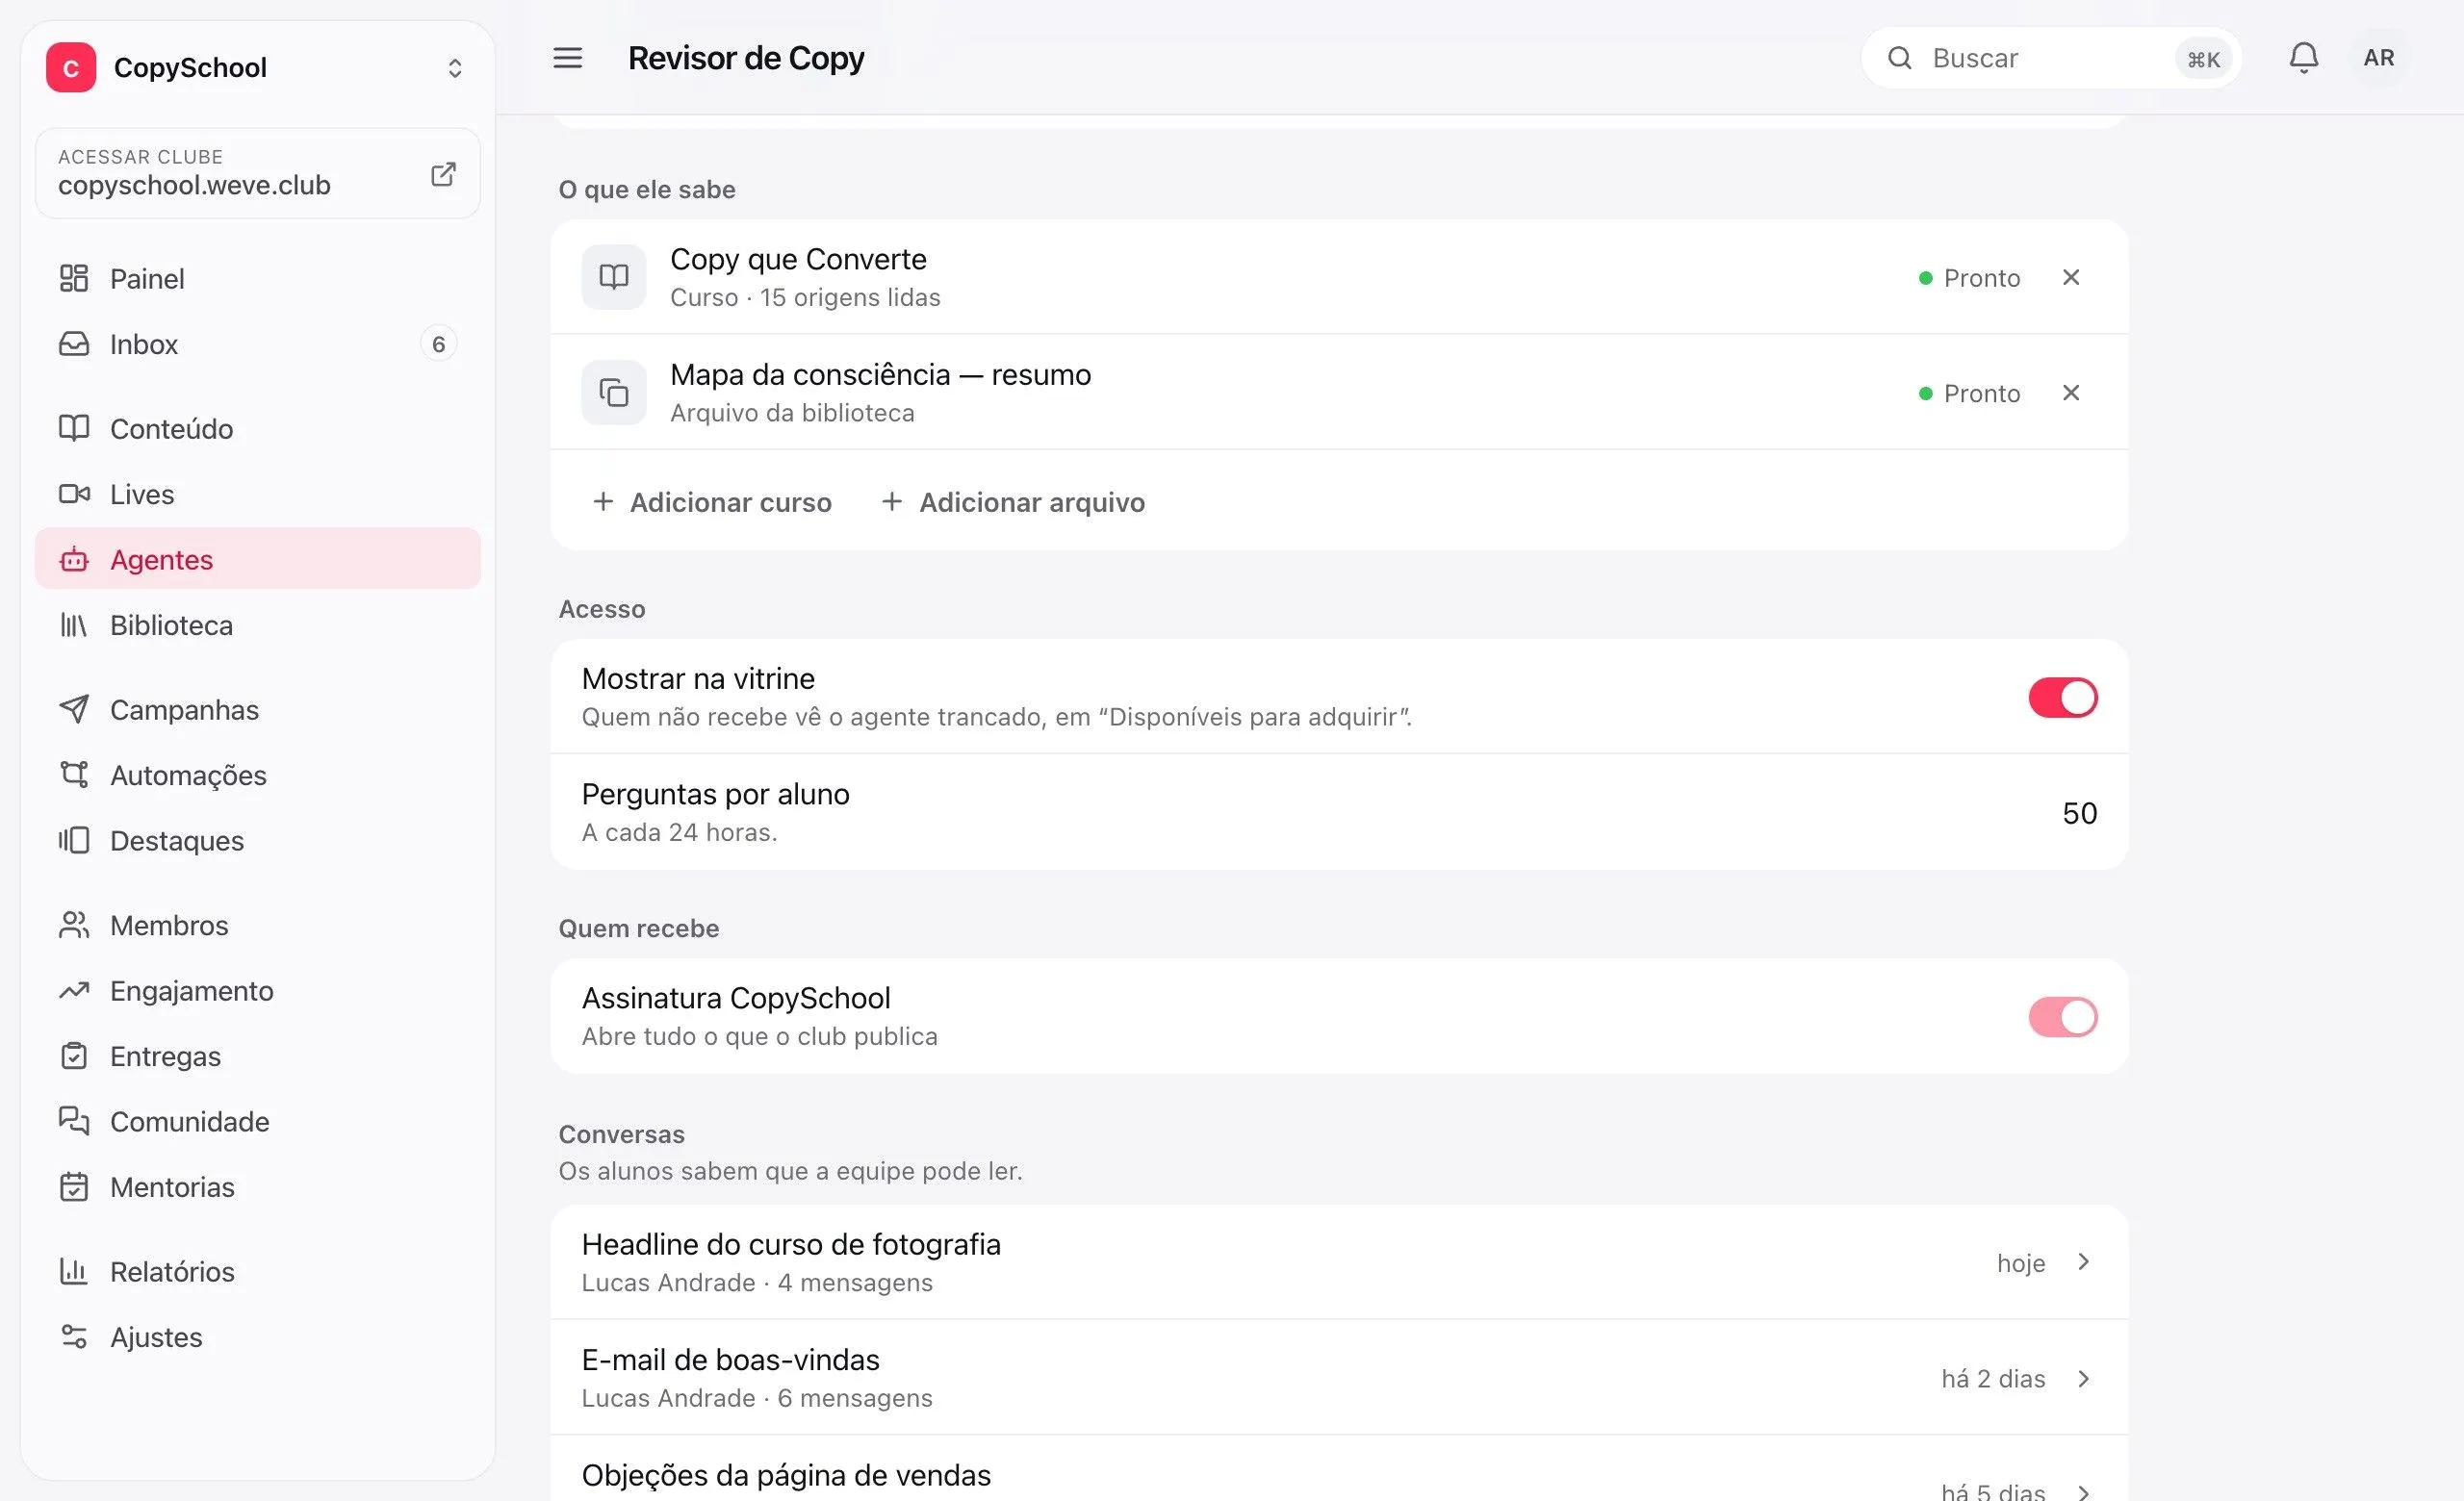Open Mentorias in sidebar

[x=258, y=1187]
